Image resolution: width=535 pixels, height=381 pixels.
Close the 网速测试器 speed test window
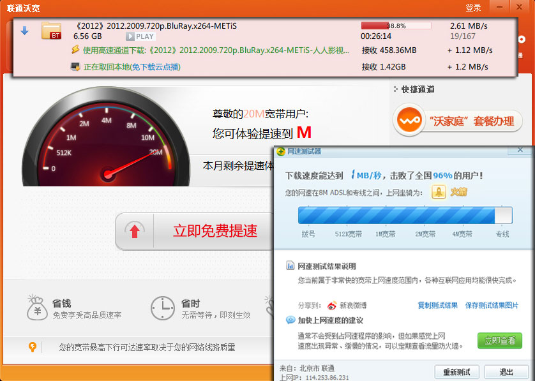[520, 150]
